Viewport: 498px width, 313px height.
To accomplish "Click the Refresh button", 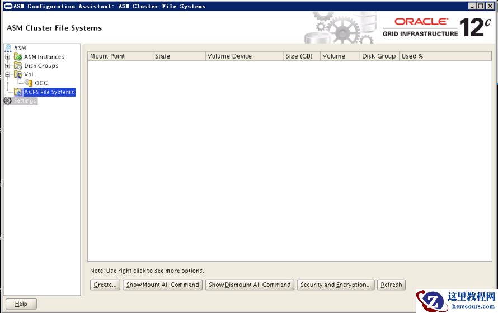I will click(391, 285).
